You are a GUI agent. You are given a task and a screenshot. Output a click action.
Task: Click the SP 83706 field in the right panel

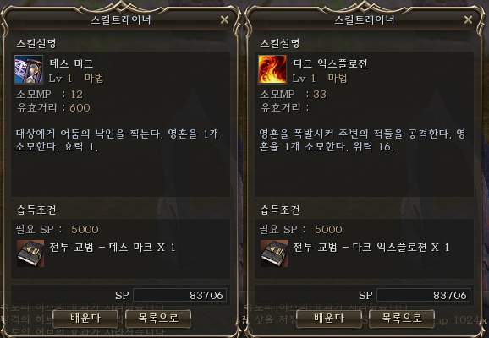(423, 295)
